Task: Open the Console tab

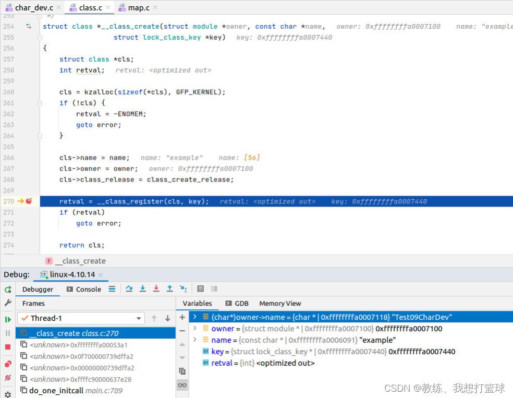Action: 84,290
